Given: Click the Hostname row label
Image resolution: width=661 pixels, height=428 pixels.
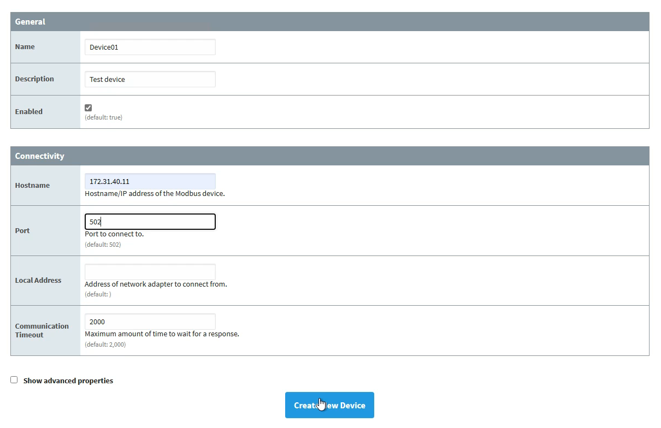Looking at the screenshot, I should click(x=32, y=185).
